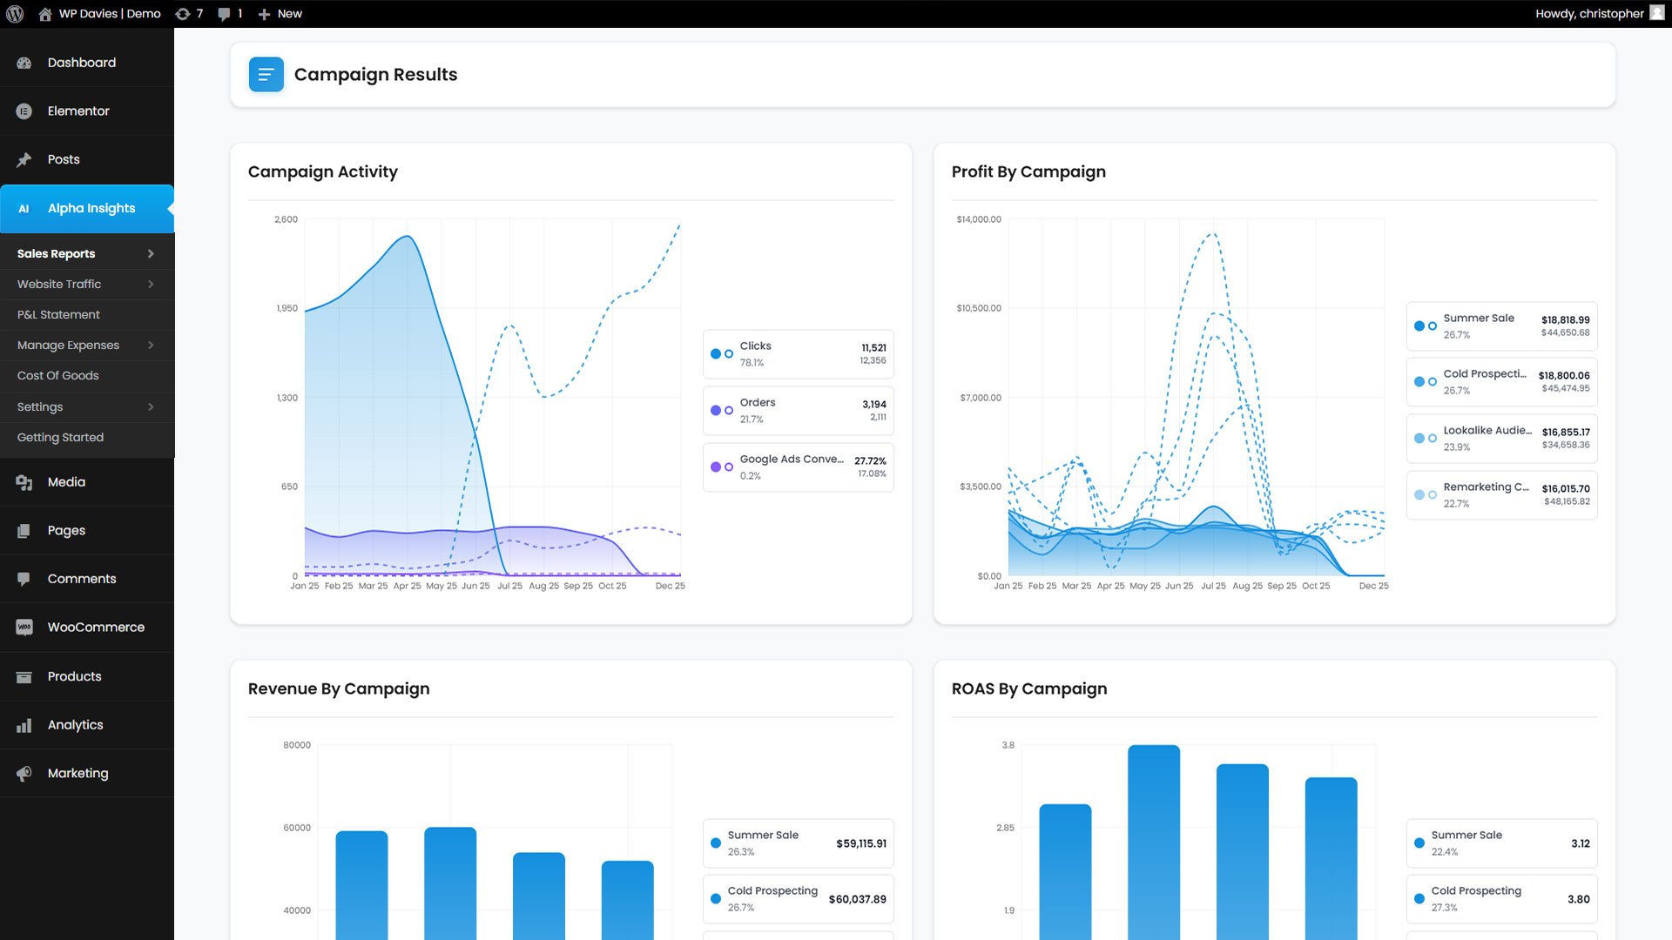The width and height of the screenshot is (1672, 940).
Task: Click the Campaign Results header icon
Action: pos(266,75)
